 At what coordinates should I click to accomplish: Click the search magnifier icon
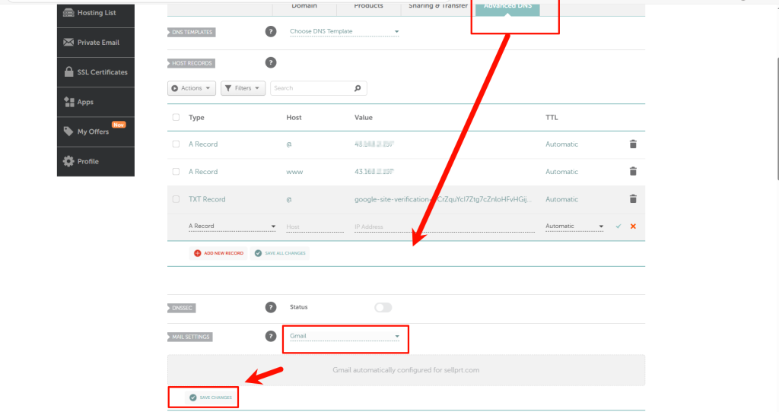tap(358, 88)
